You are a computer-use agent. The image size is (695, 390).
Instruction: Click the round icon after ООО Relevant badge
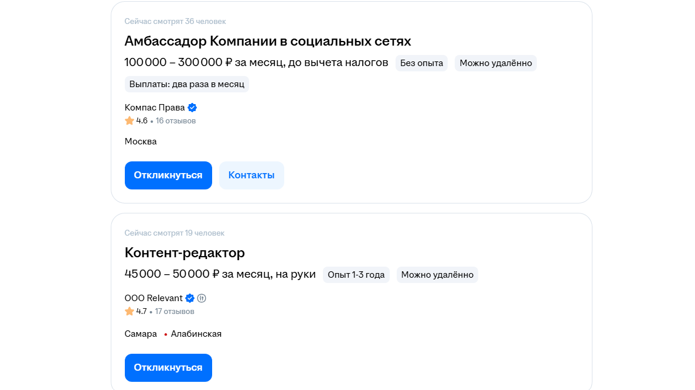(x=202, y=298)
